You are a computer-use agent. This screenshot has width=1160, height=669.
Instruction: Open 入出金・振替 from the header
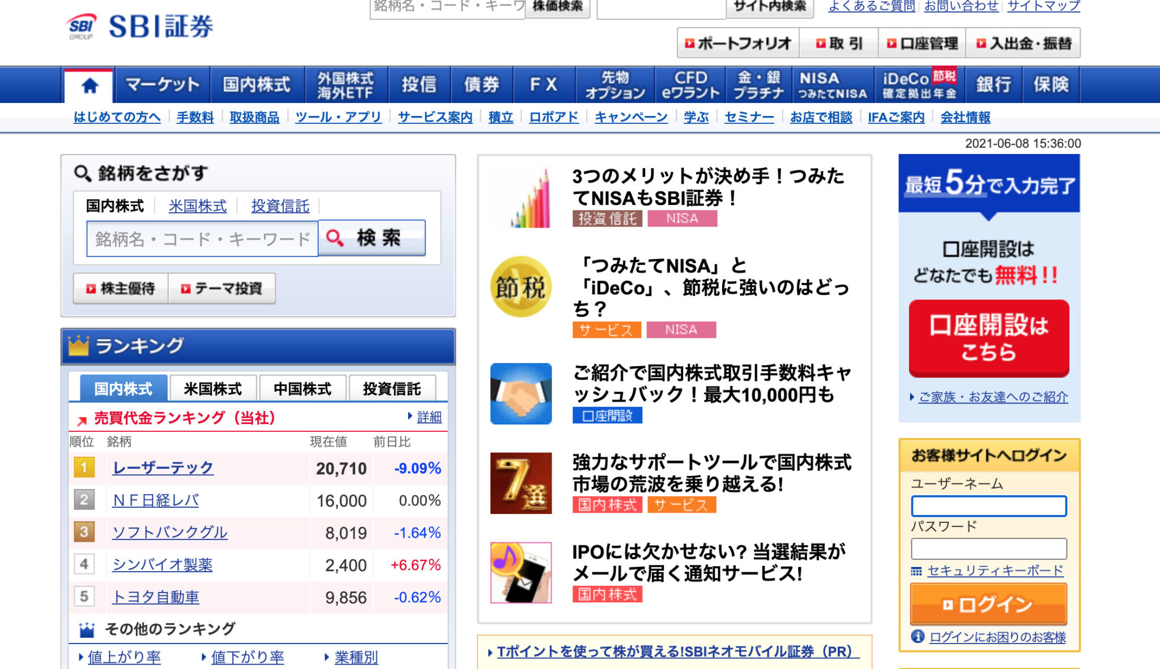(1024, 43)
